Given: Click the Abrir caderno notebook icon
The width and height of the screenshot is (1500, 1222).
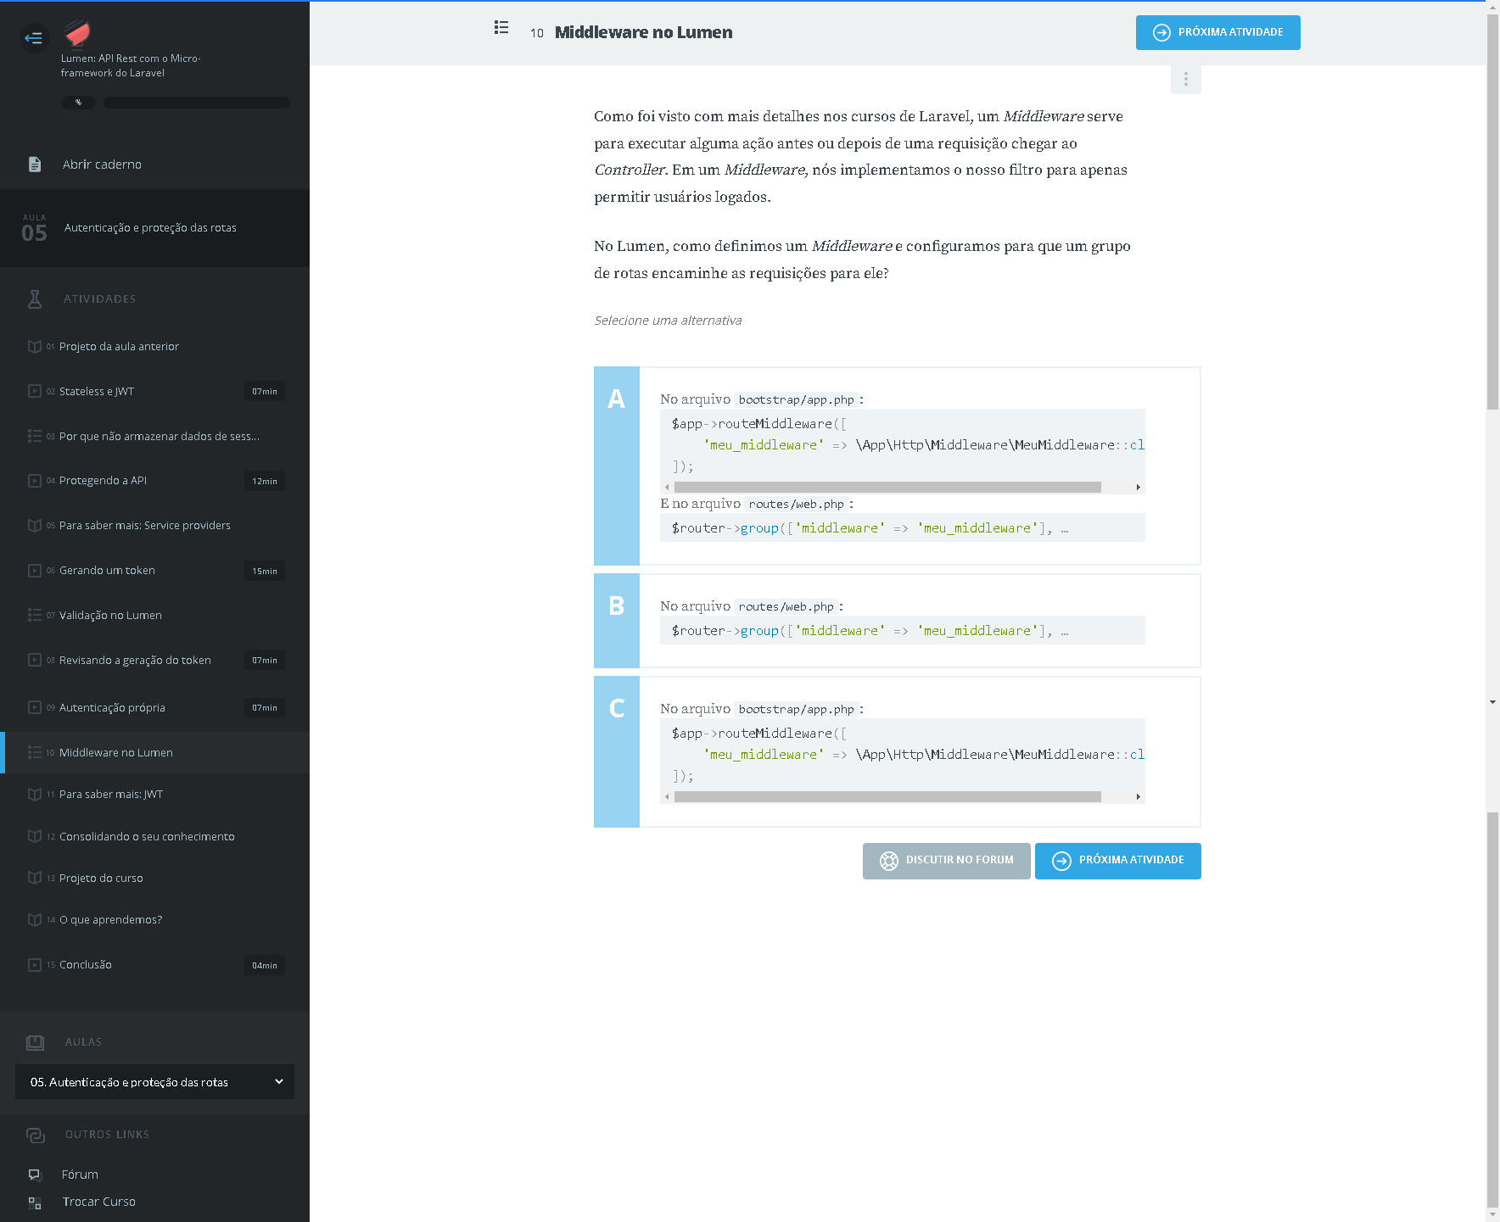Looking at the screenshot, I should (35, 165).
